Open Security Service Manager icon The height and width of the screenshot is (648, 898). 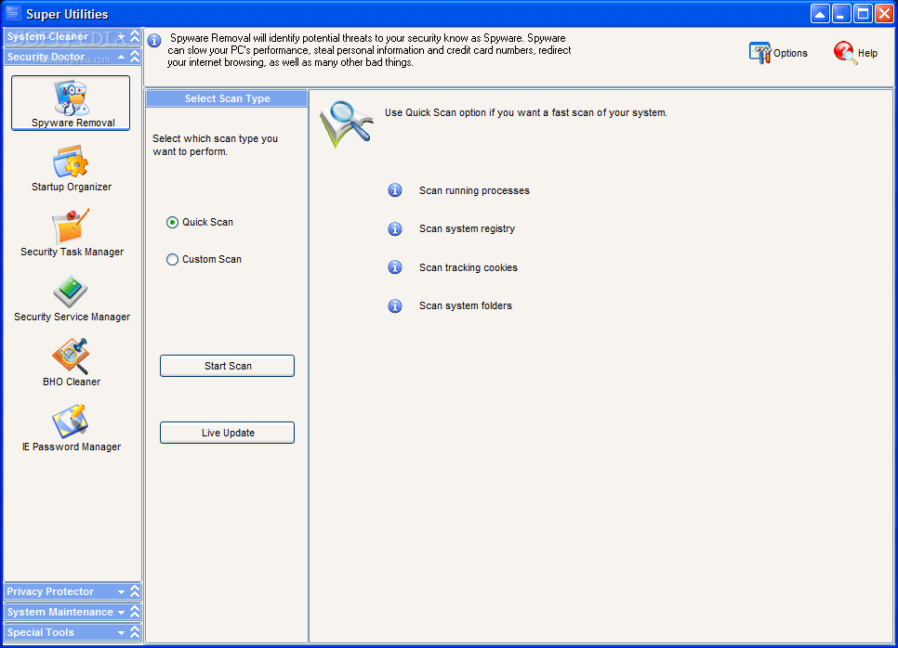71,292
